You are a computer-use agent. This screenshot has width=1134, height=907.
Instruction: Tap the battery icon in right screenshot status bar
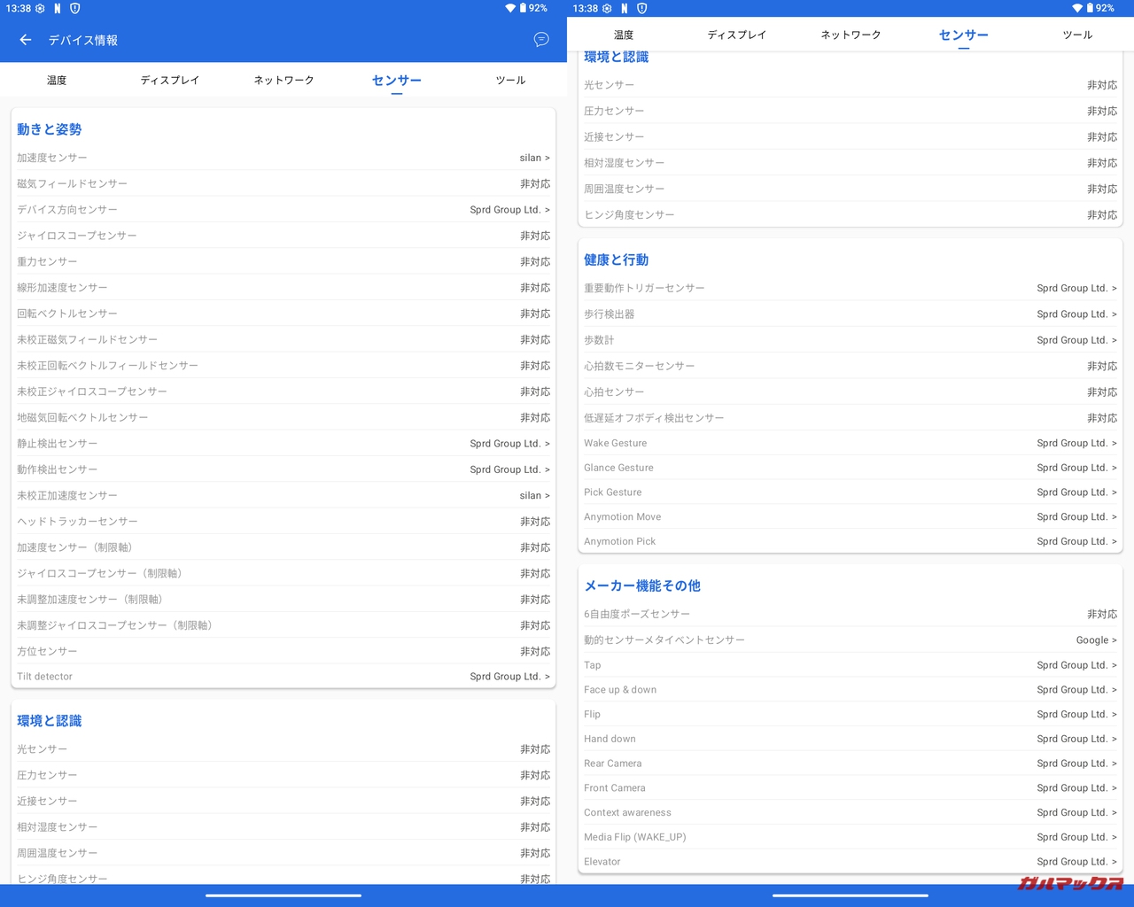[x=1090, y=8]
